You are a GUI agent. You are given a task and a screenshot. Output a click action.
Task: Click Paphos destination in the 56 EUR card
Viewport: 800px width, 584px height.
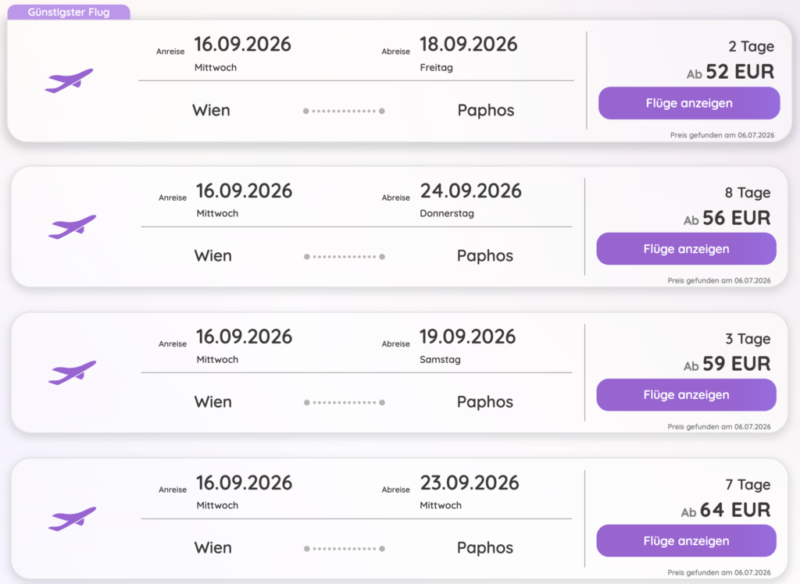click(x=485, y=255)
